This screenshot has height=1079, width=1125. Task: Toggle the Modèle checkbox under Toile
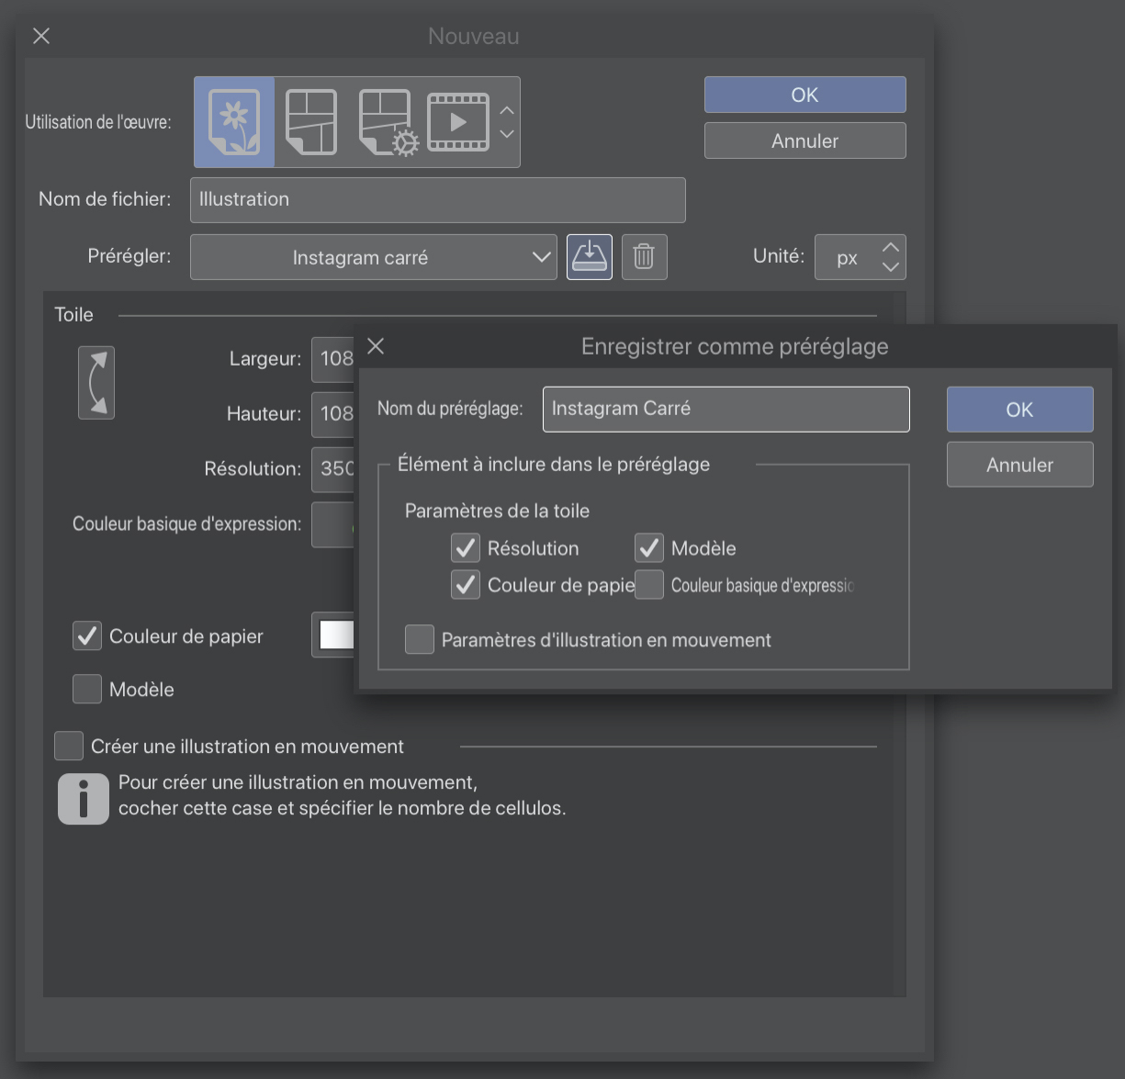[87, 689]
